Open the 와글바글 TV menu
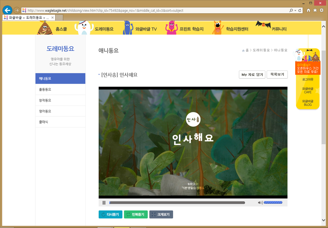The image size is (328, 228). point(146,29)
